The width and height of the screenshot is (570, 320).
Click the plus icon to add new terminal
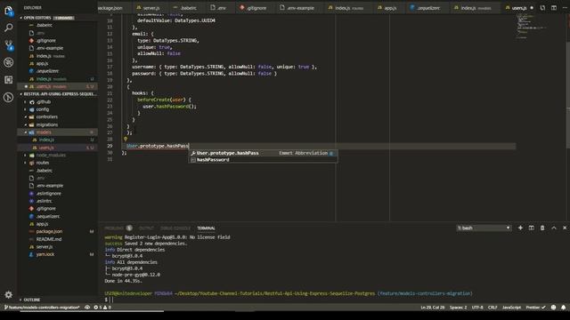pos(520,228)
